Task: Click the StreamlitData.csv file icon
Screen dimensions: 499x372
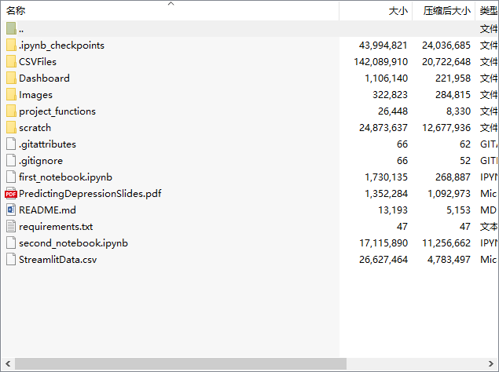Action: [x=11, y=259]
